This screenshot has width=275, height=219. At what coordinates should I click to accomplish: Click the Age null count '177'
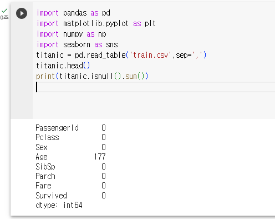coord(100,157)
